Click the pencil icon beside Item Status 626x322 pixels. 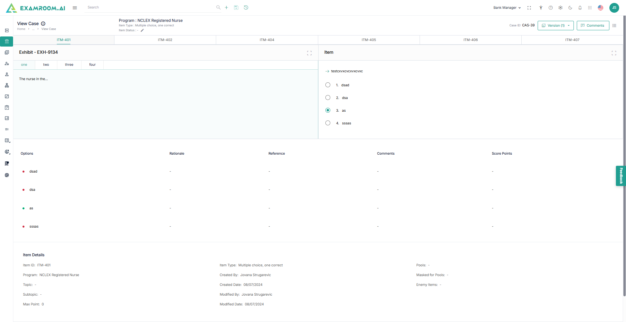tap(142, 30)
